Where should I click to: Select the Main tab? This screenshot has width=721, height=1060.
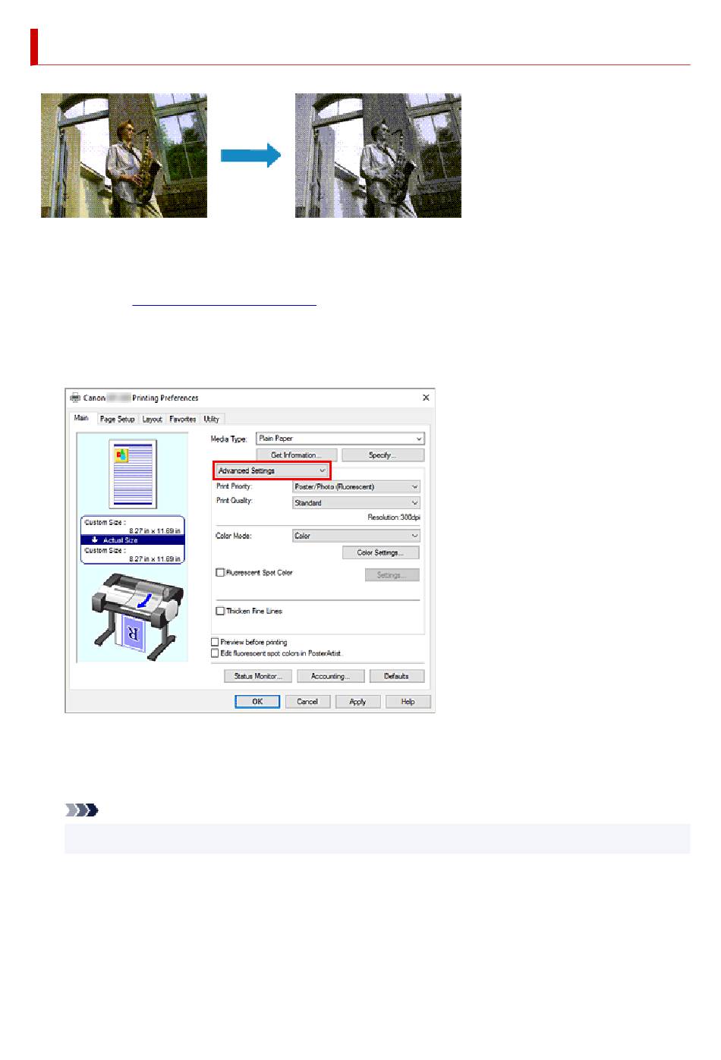(81, 418)
